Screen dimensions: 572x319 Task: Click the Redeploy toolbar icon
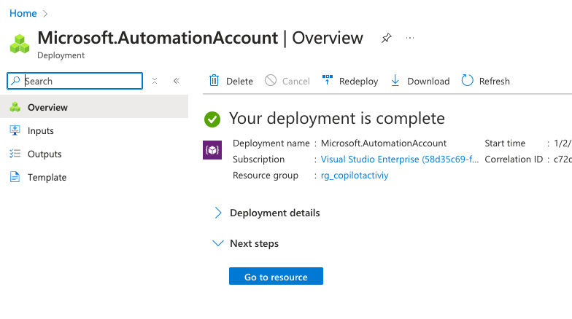[328, 81]
